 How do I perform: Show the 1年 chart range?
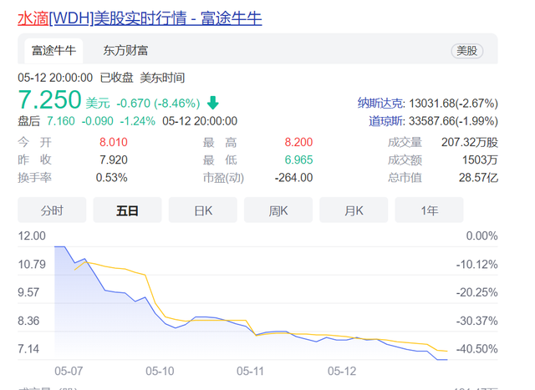click(x=429, y=210)
